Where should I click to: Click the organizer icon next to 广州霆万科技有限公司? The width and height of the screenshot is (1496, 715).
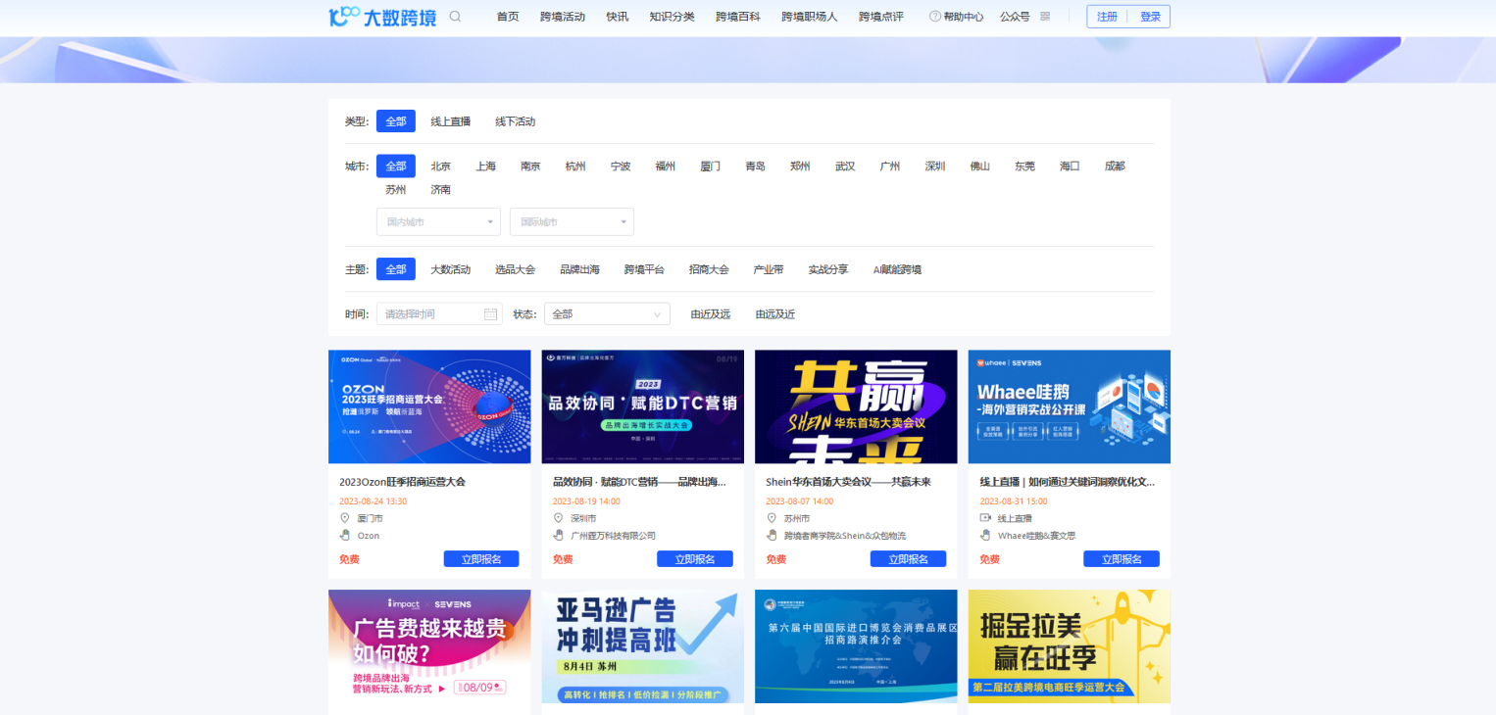pyautogui.click(x=559, y=535)
